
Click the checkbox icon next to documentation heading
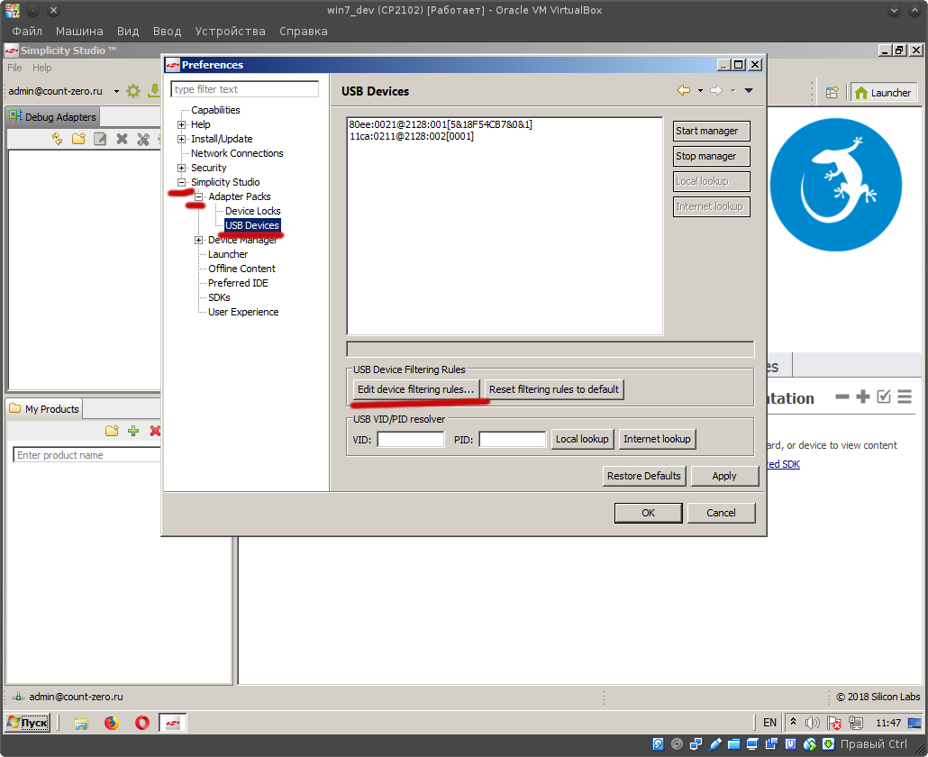[884, 397]
